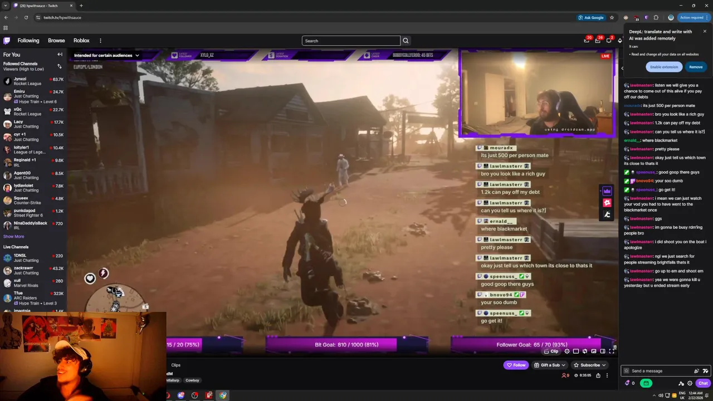Collapse the For You sidebar
The image size is (713, 401).
[60, 55]
